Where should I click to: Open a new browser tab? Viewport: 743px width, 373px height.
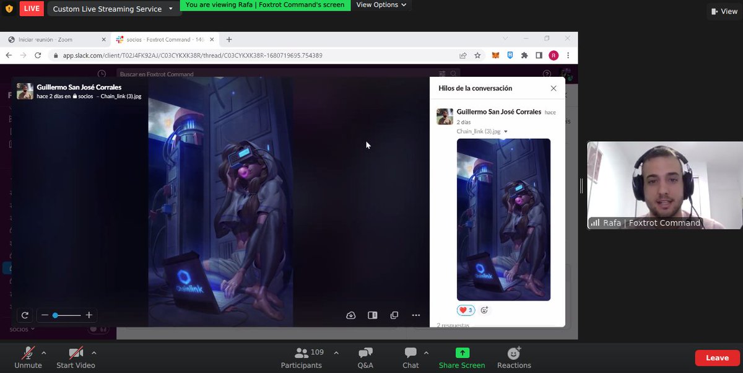229,39
